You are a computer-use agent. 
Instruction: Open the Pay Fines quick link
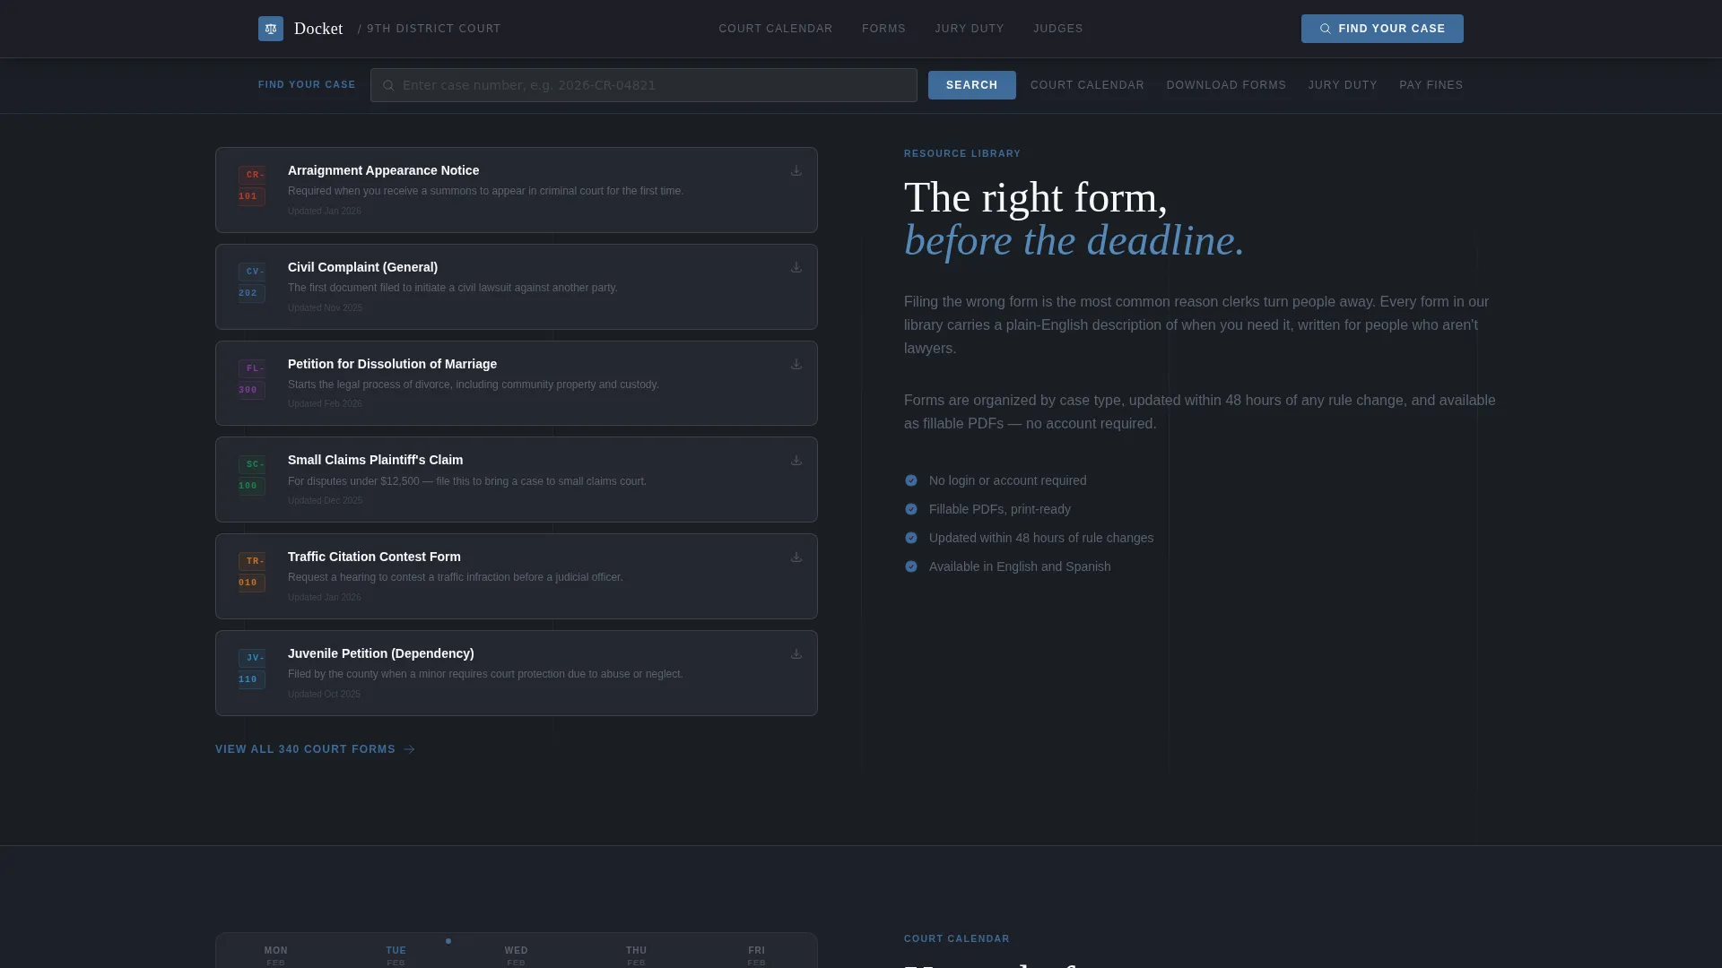1431,85
